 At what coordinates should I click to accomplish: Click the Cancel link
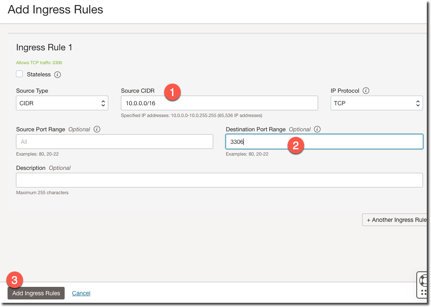[81, 293]
